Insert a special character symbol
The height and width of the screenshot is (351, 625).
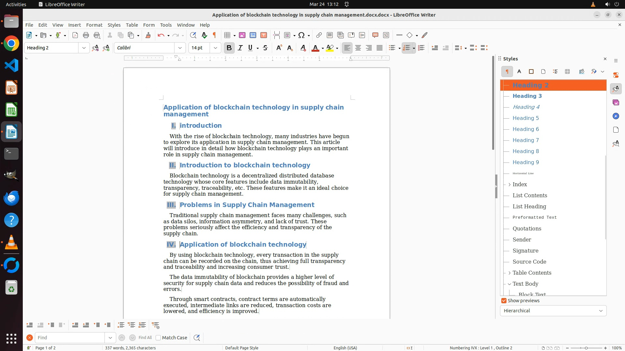tap(301, 35)
